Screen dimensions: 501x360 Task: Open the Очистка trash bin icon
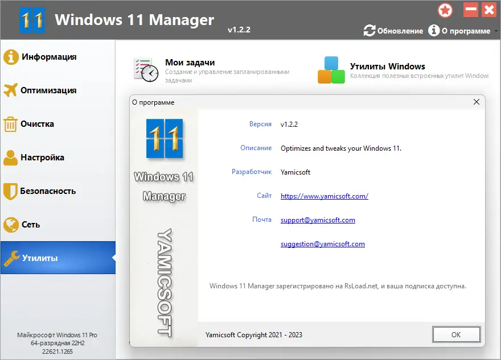point(11,124)
